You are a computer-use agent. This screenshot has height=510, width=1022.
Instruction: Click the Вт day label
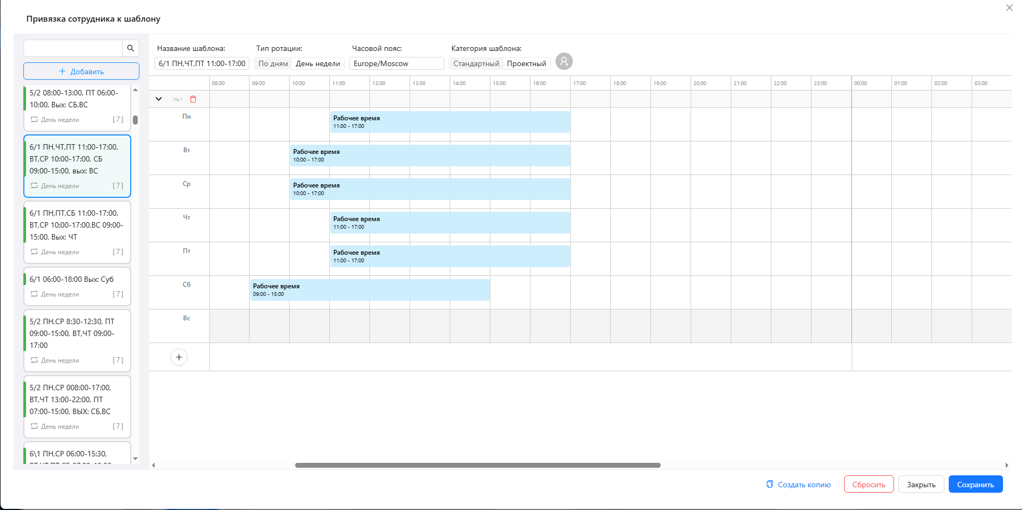pos(187,150)
